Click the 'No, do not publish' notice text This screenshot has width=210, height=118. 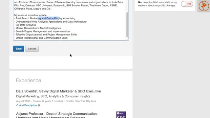pos(157,4)
